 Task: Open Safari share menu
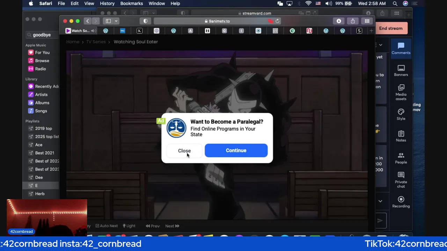pos(353,21)
